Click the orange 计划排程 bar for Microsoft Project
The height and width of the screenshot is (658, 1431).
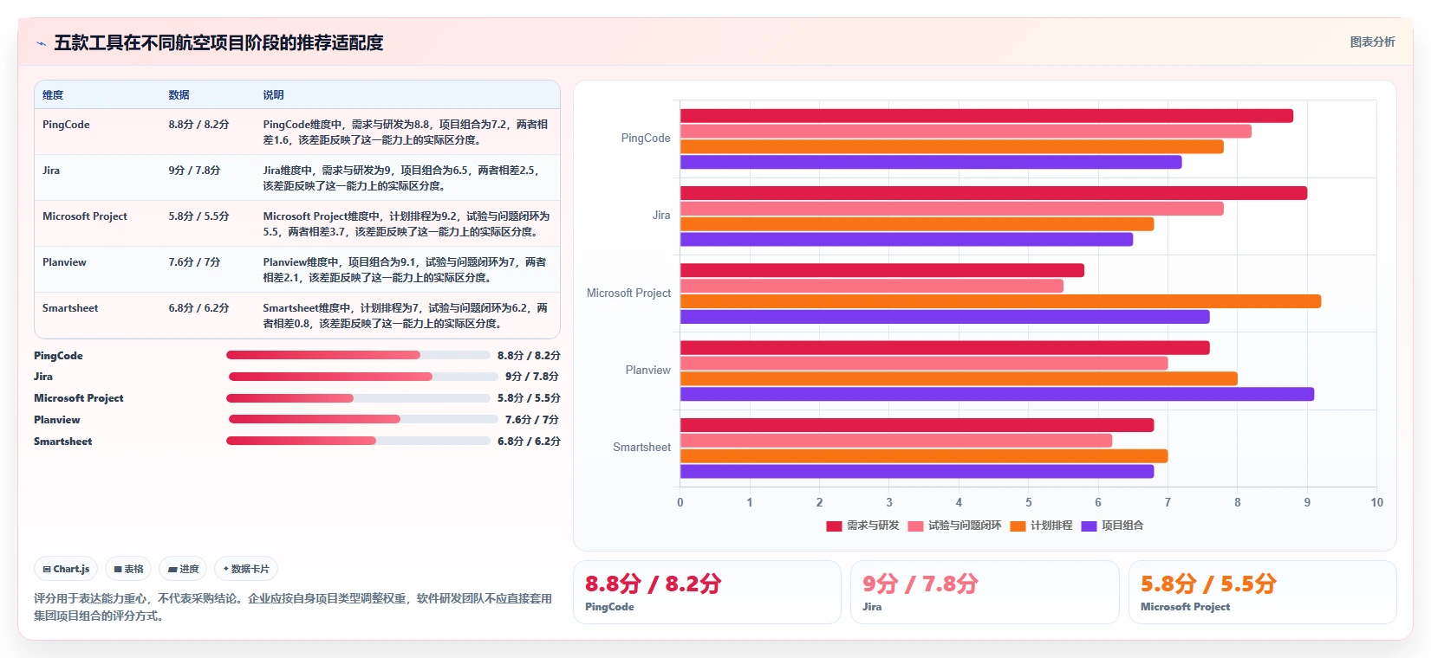(x=1000, y=301)
